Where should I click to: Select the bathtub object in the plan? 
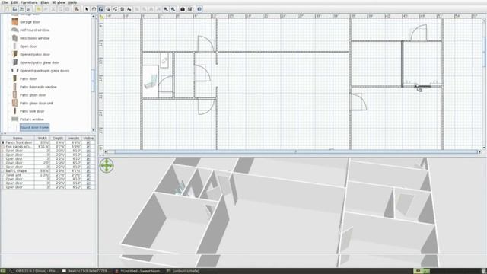(151, 81)
